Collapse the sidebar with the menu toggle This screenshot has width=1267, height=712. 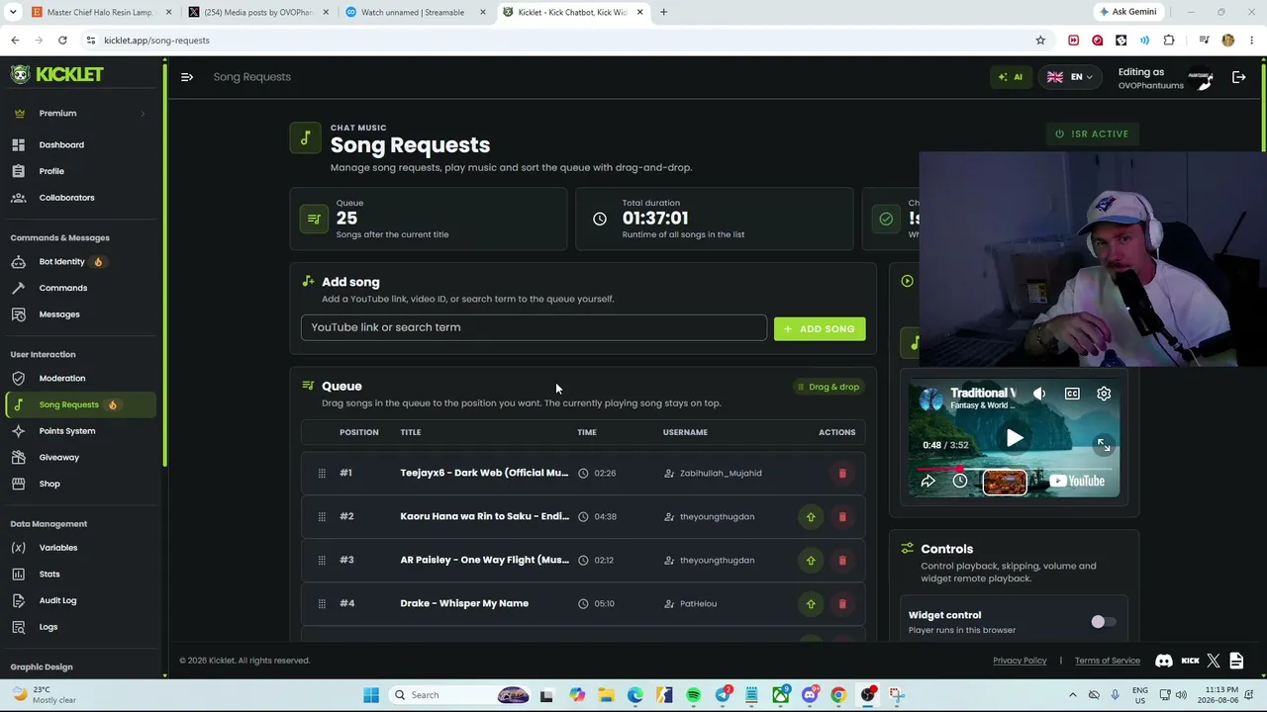coord(187,76)
